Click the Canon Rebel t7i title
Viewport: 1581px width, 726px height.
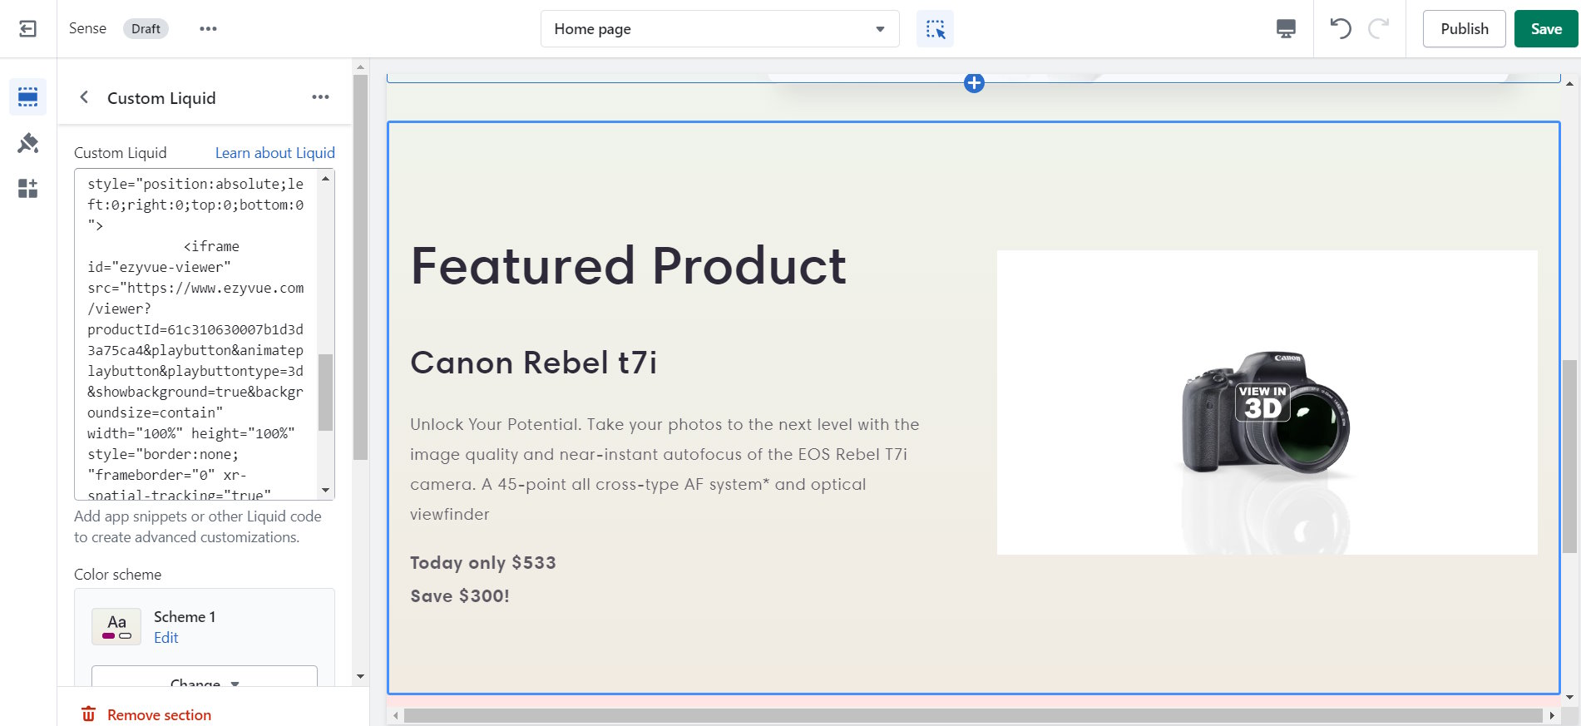coord(533,363)
